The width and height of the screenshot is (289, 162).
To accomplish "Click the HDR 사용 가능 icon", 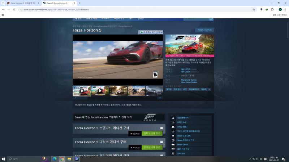I will pos(173,149).
